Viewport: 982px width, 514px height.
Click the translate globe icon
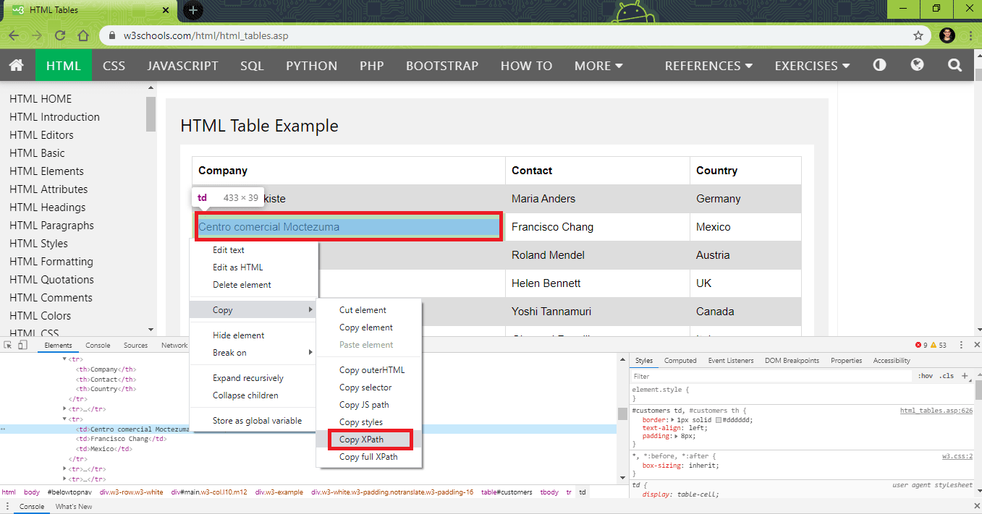[917, 65]
